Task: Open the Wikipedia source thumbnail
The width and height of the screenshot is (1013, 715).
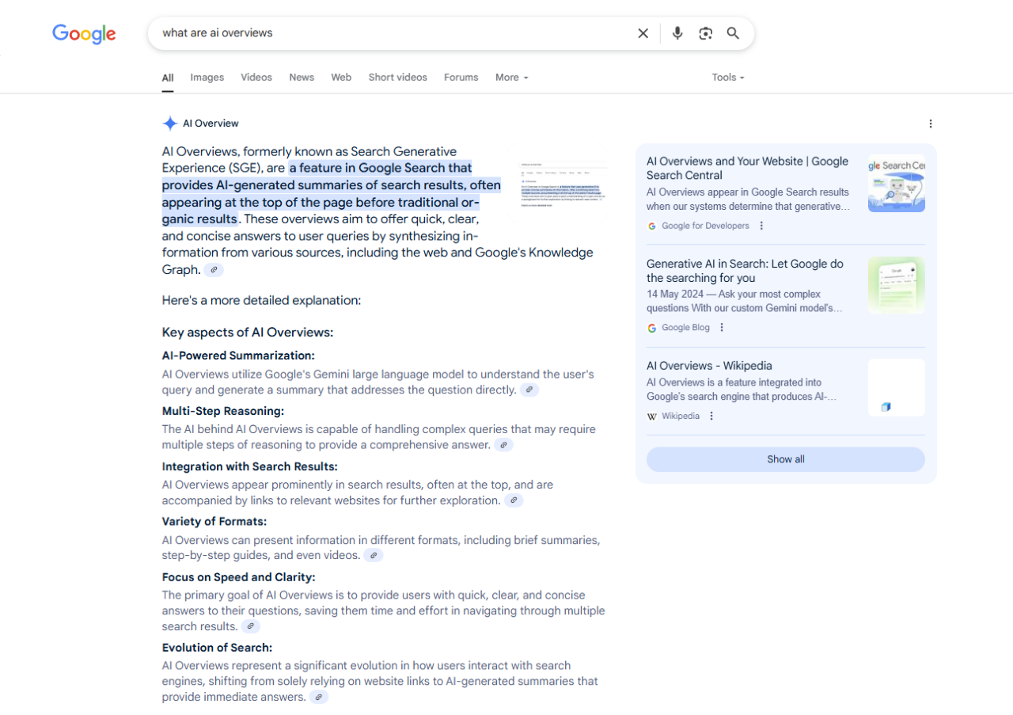Action: pos(897,388)
